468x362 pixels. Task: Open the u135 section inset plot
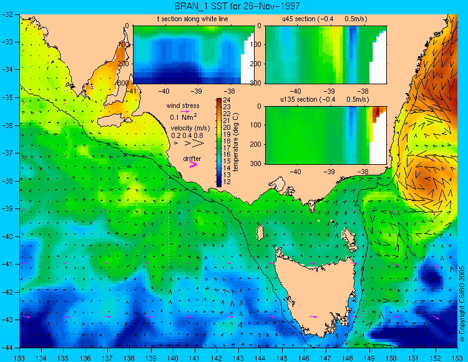click(326, 135)
